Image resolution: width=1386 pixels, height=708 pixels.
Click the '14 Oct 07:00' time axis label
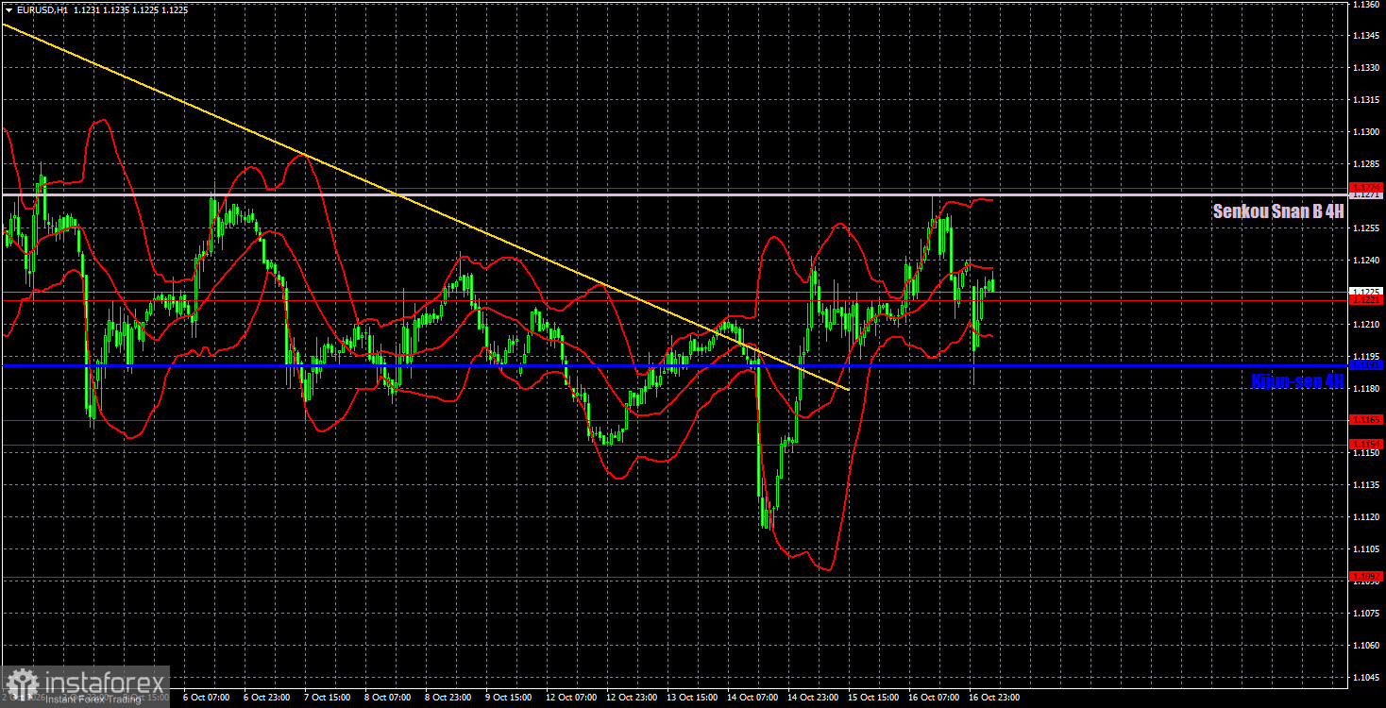click(752, 698)
